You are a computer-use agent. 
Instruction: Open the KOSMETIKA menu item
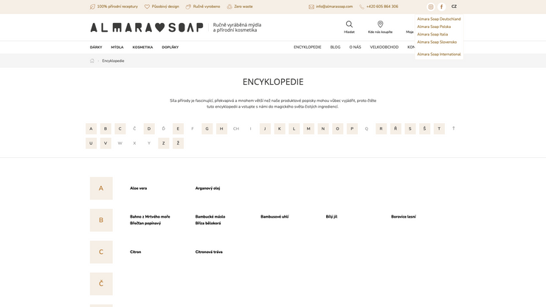click(142, 47)
